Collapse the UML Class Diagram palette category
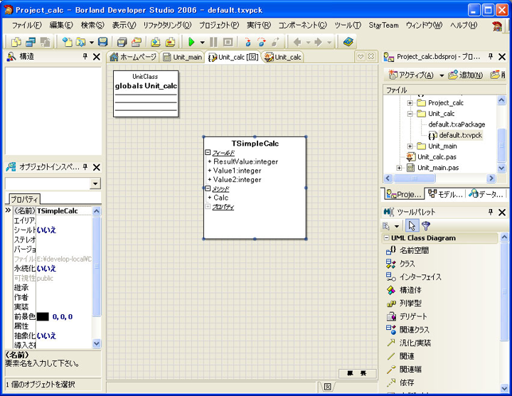Image resolution: width=512 pixels, height=396 pixels. click(x=387, y=237)
